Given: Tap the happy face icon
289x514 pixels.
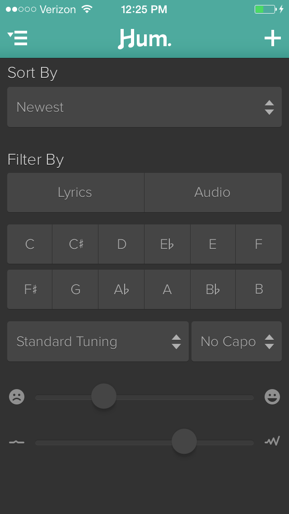Looking at the screenshot, I should (272, 397).
